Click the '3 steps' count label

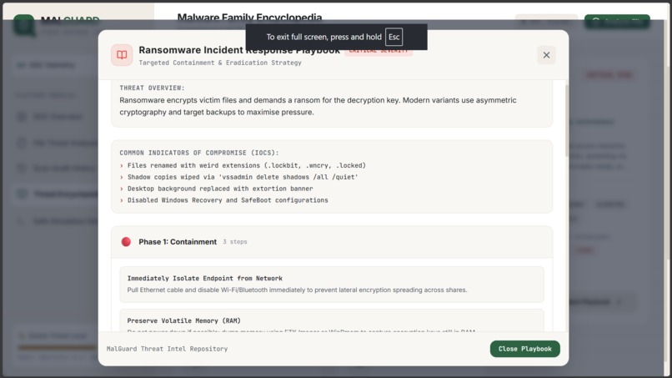pyautogui.click(x=235, y=242)
